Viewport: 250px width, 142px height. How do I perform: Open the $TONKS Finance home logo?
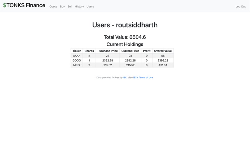[x=24, y=5]
